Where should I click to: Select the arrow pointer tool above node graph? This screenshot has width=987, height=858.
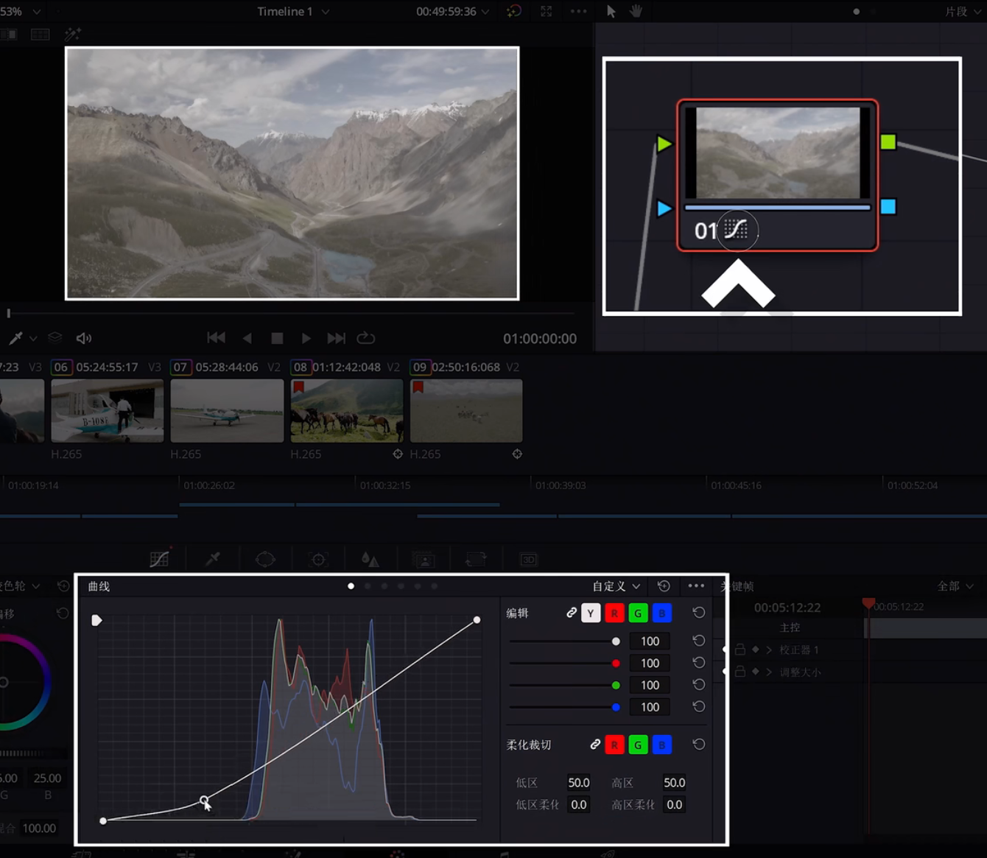(611, 11)
